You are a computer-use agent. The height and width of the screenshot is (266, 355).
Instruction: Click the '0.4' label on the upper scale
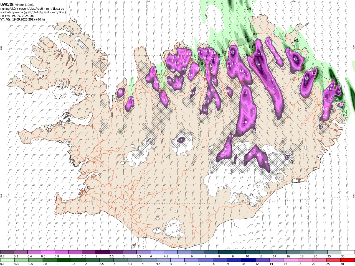(30, 256)
